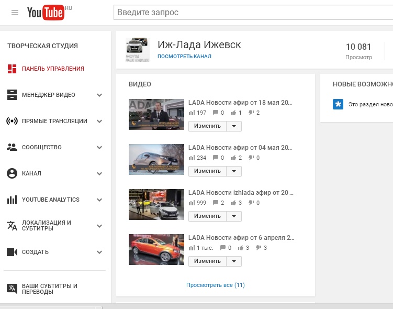Select Панель управления menu item
This screenshot has height=309, width=393.
[53, 69]
